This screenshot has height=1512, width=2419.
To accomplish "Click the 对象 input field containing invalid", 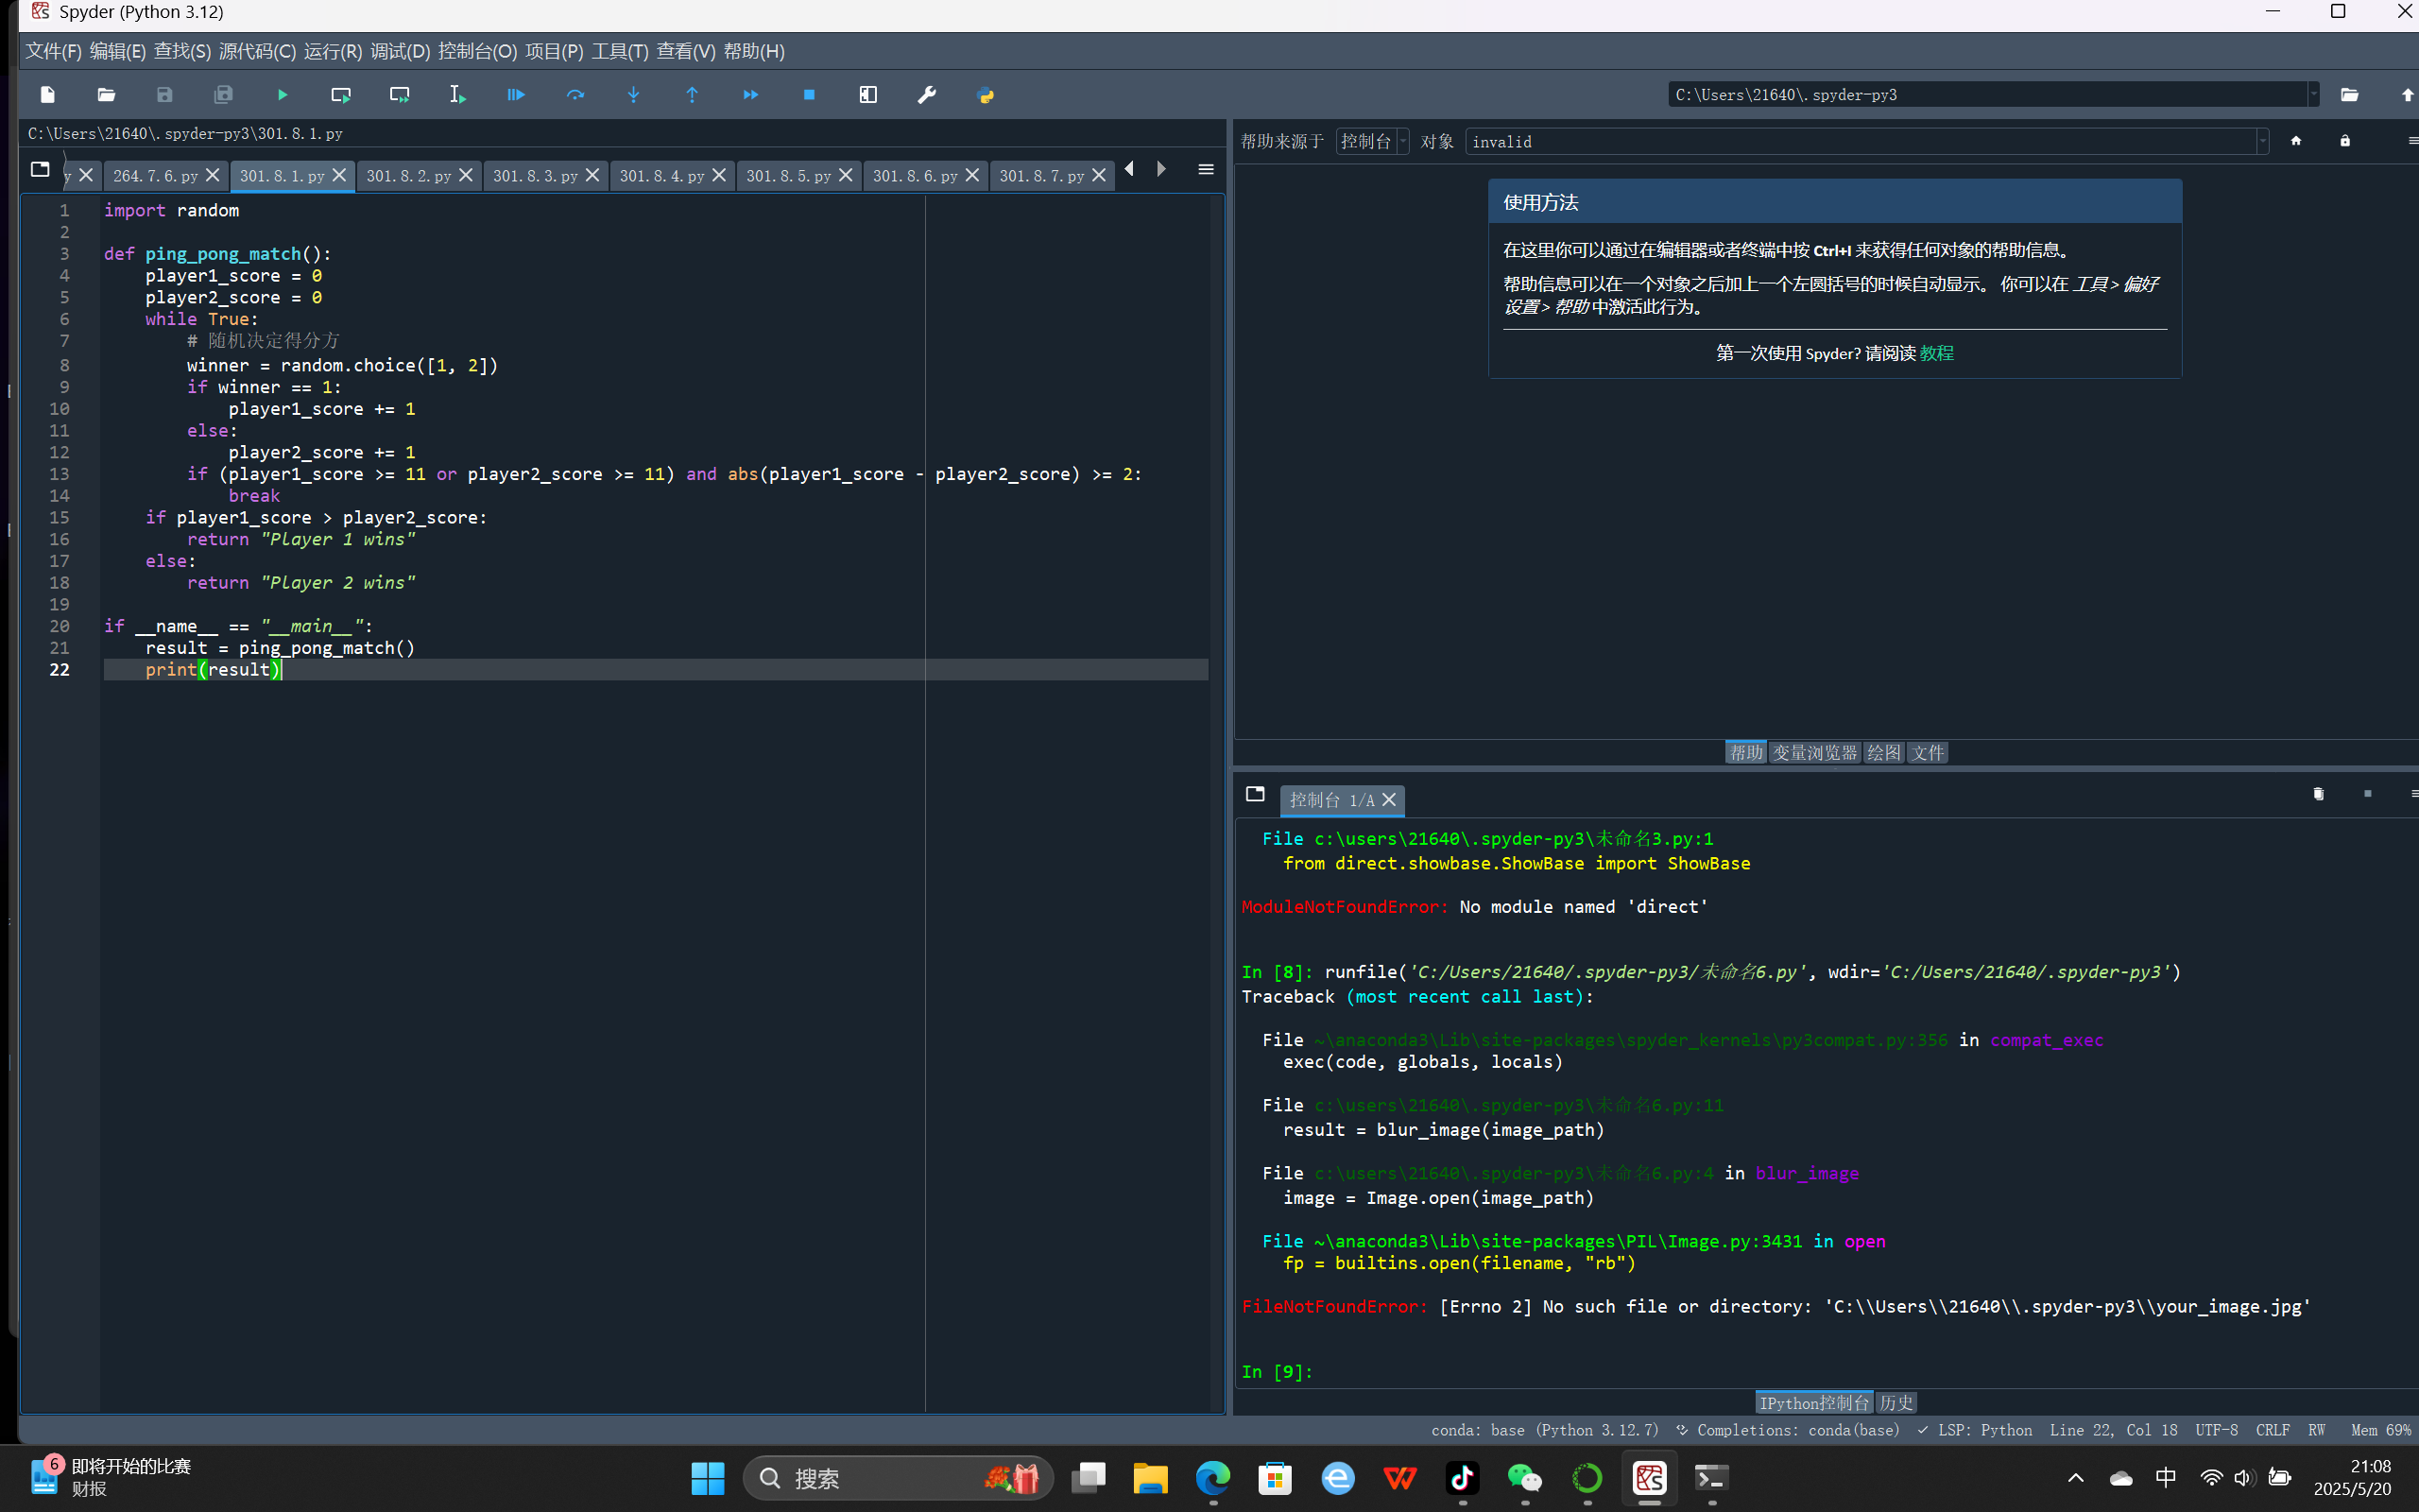I will click(1860, 142).
